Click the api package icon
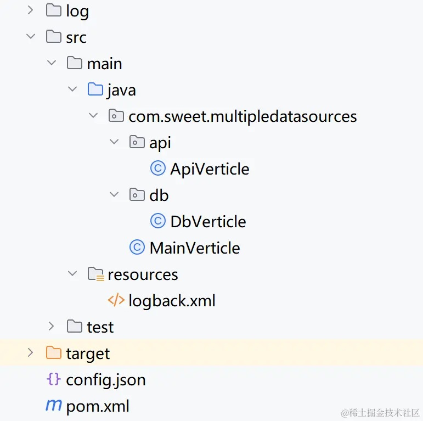This screenshot has width=423, height=421. [137, 142]
